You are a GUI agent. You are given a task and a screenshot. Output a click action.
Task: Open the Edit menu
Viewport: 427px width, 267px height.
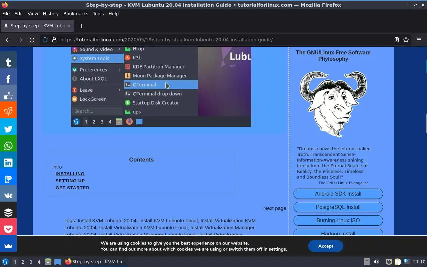coord(19,14)
